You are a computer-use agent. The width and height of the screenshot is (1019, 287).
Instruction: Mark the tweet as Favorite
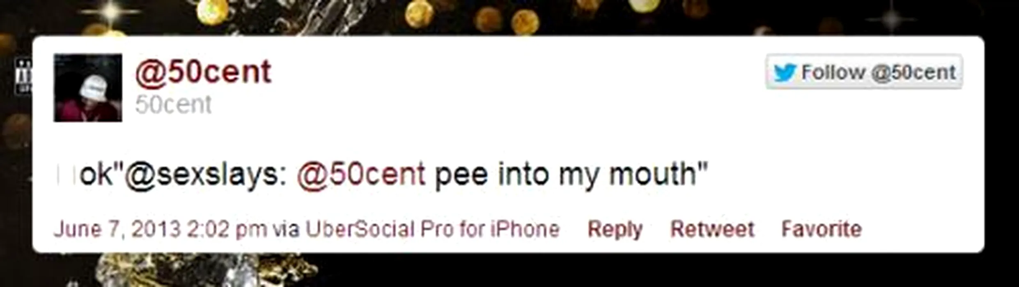click(x=821, y=229)
